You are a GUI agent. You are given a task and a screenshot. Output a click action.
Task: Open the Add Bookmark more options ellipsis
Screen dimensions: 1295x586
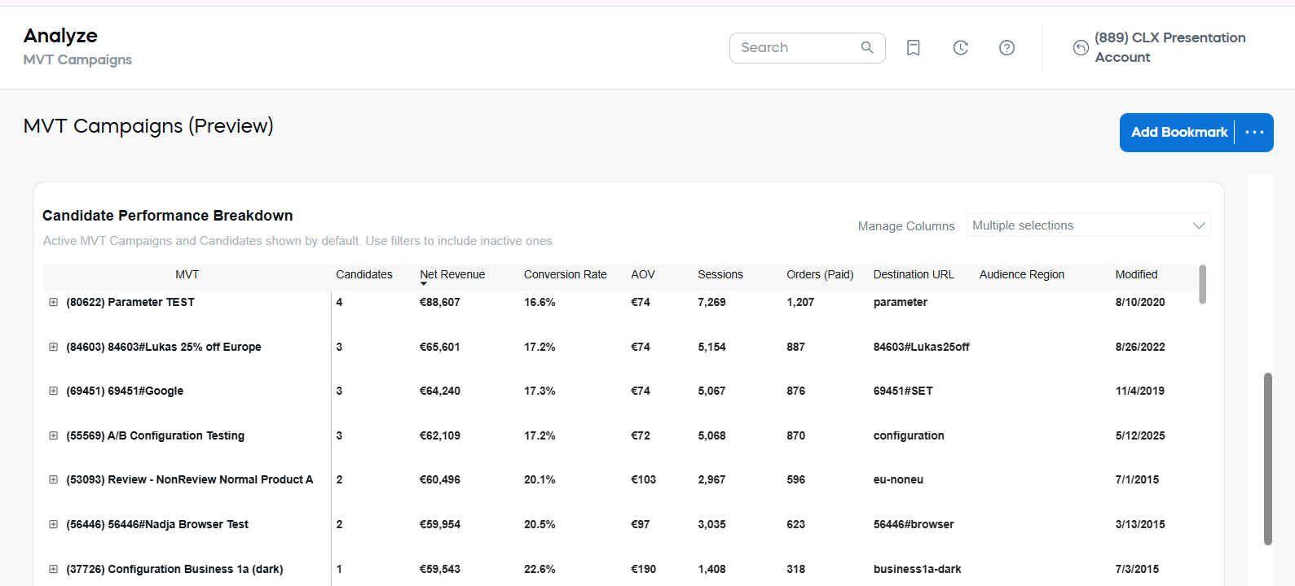(1254, 132)
